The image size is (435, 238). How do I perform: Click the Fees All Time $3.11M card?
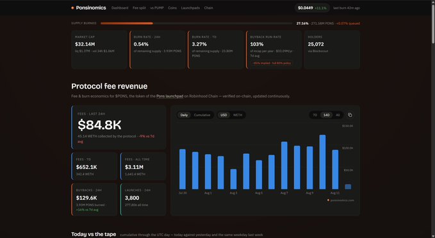click(x=143, y=166)
